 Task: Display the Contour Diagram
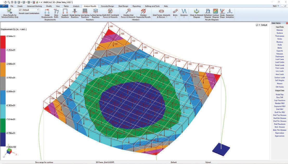pos(216,13)
